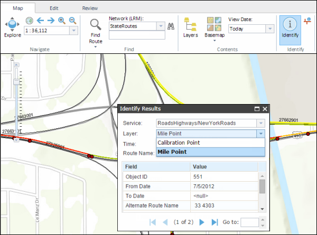317x235 pixels.
Task: Click the full extent globe icon
Action: (30, 21)
